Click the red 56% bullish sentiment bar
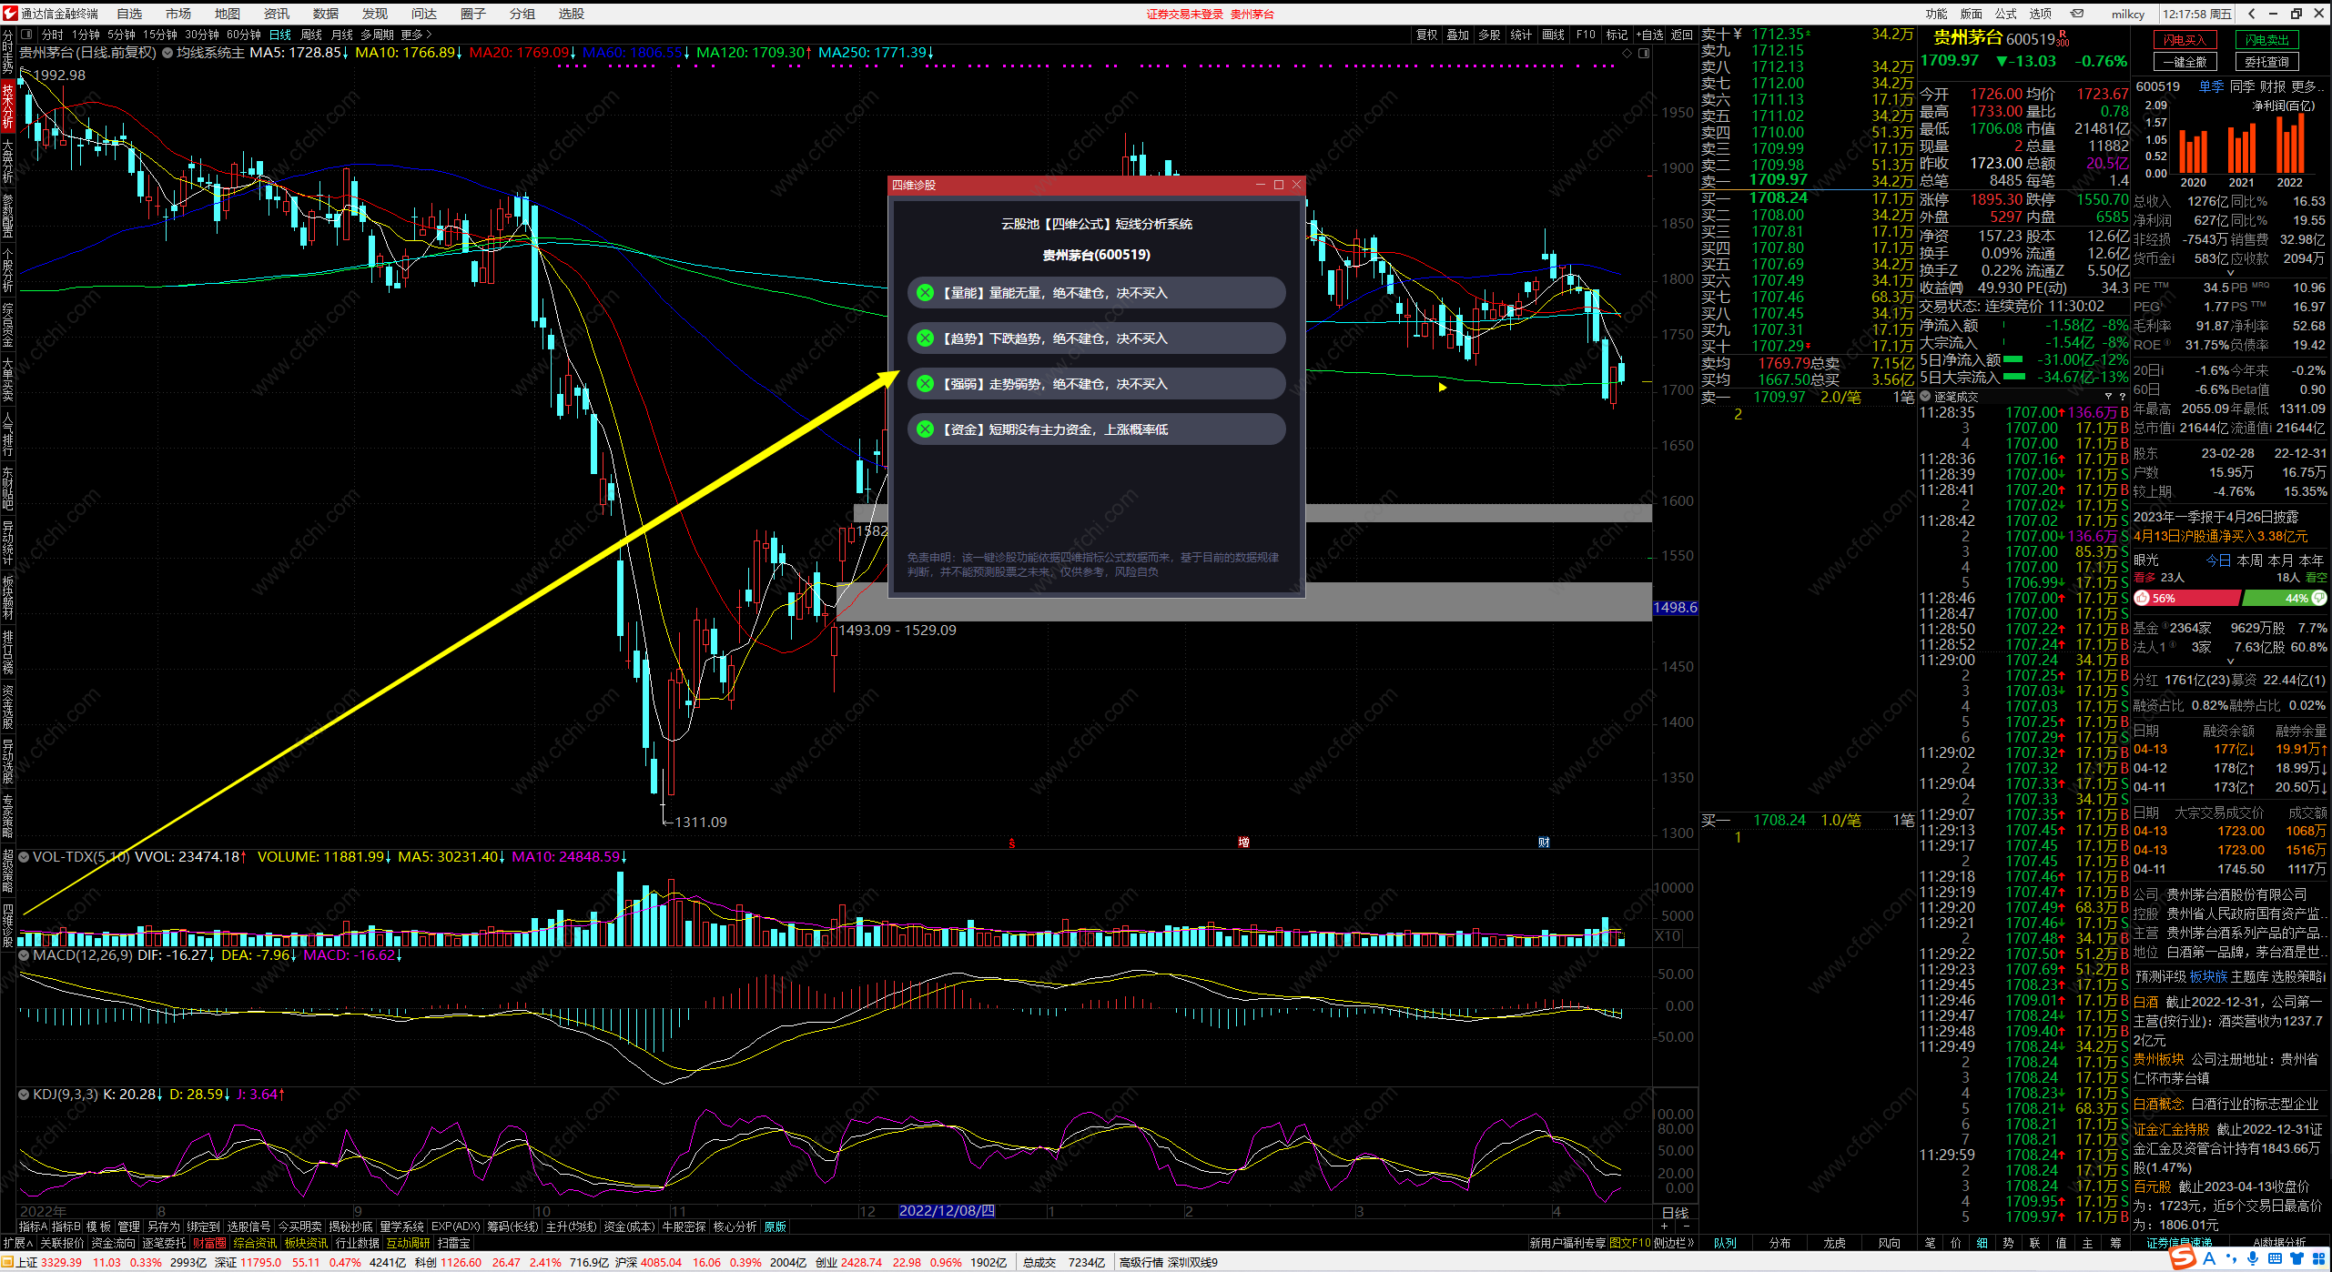This screenshot has width=2332, height=1272. [2186, 598]
